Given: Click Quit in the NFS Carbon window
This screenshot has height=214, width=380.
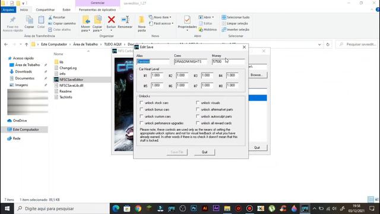Looking at the screenshot, I should click(257, 147).
